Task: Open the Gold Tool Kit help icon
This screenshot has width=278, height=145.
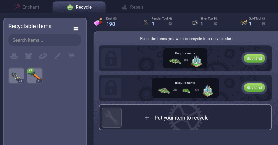Action: (263, 24)
